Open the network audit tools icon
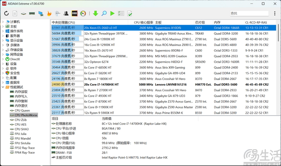Screen dimensions: 281x166 (x=58, y=13)
